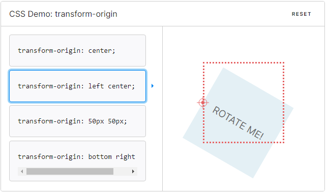
Task: Click the red dotted outline's top edge
Action: [244, 62]
